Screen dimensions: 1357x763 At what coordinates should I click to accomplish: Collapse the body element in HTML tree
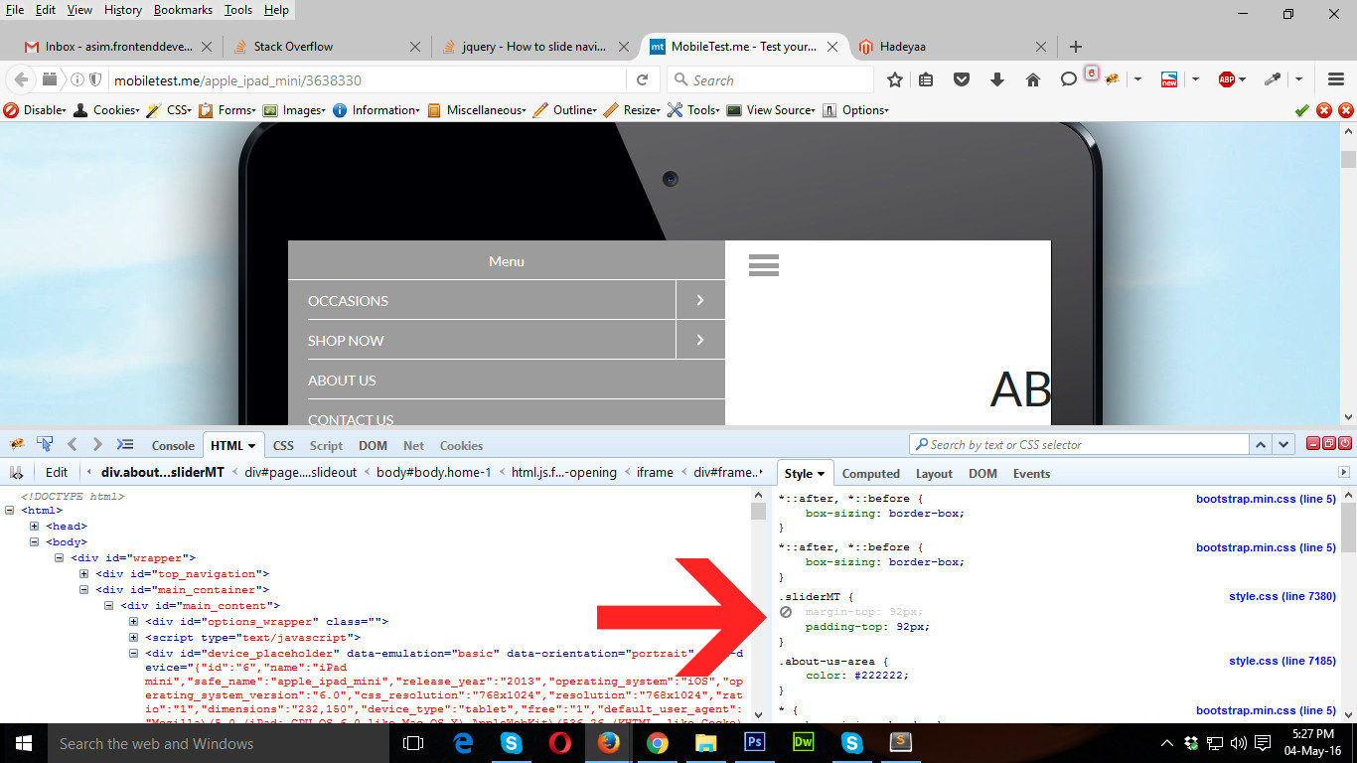(35, 541)
